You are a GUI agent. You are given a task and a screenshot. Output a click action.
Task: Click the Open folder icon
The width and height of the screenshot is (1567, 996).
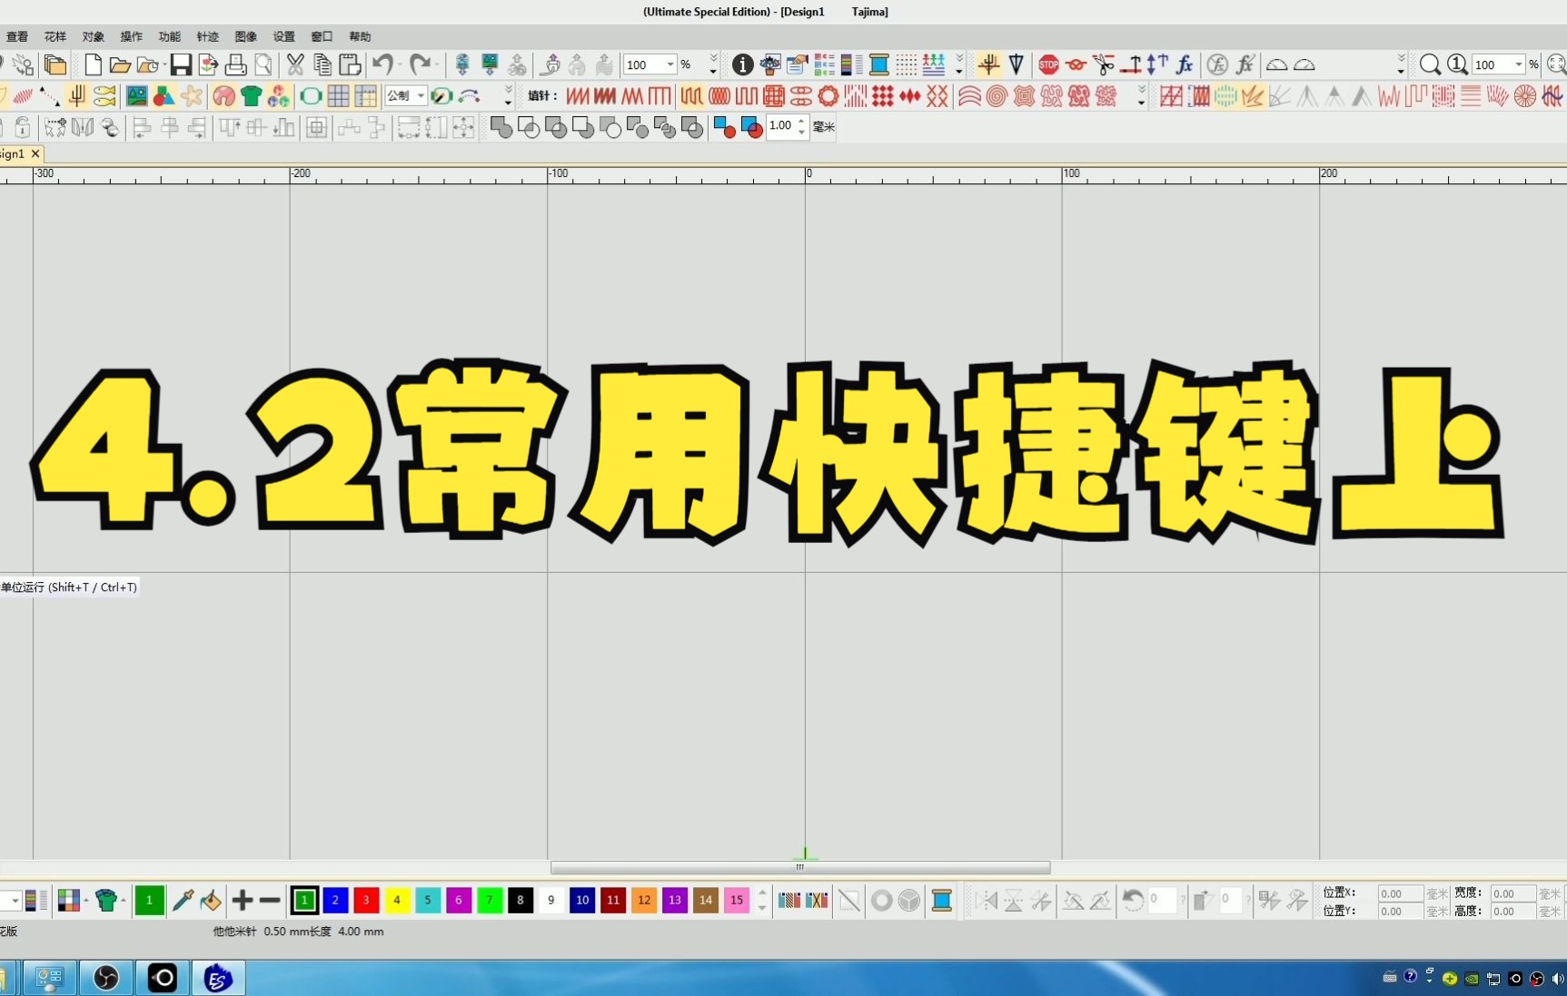(x=119, y=64)
